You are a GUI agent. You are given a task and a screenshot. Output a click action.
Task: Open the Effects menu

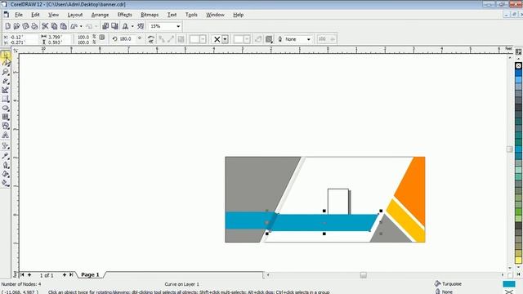click(125, 15)
